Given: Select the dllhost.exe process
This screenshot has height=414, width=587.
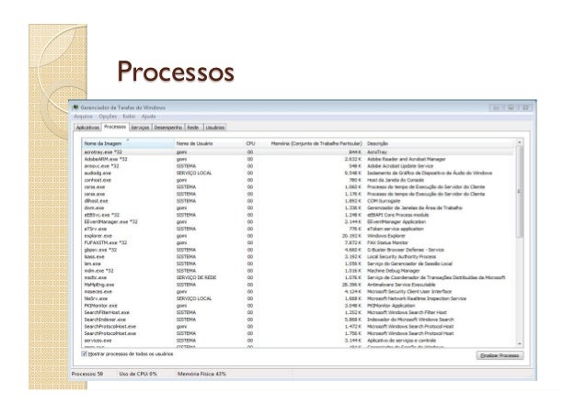Looking at the screenshot, I should (x=298, y=201).
